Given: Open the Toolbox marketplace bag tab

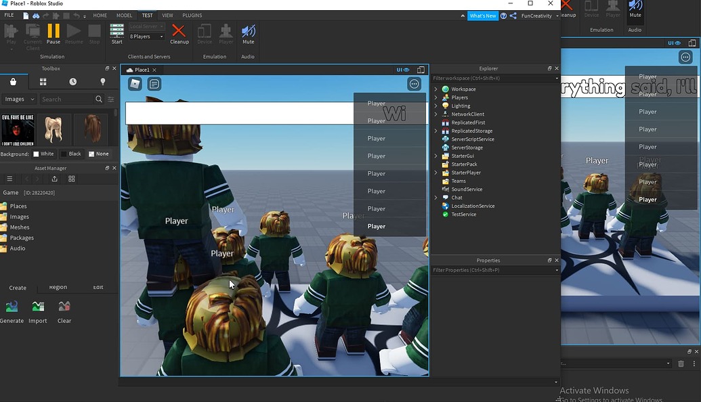Looking at the screenshot, I should [14, 82].
